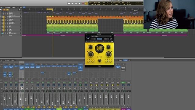The height and width of the screenshot is (110, 195).
Task: Select the Kick track in the track list
Action: pos(10,16)
